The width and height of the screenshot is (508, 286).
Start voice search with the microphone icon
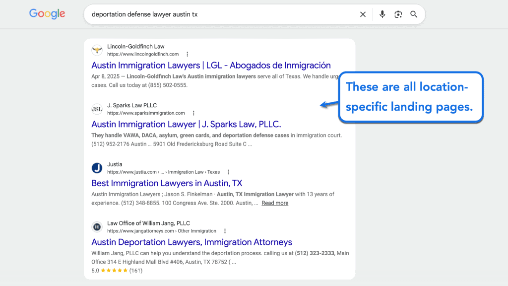coord(382,14)
